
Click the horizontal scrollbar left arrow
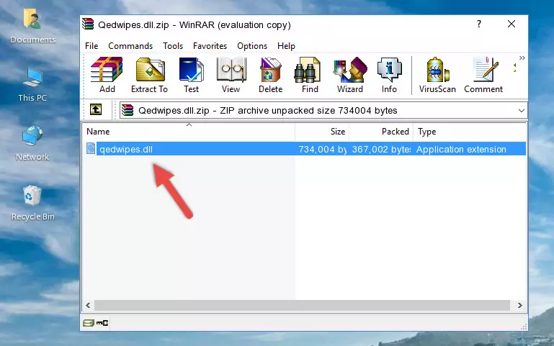click(x=88, y=306)
